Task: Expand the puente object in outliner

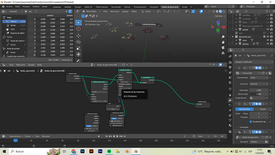Action: (x=236, y=30)
